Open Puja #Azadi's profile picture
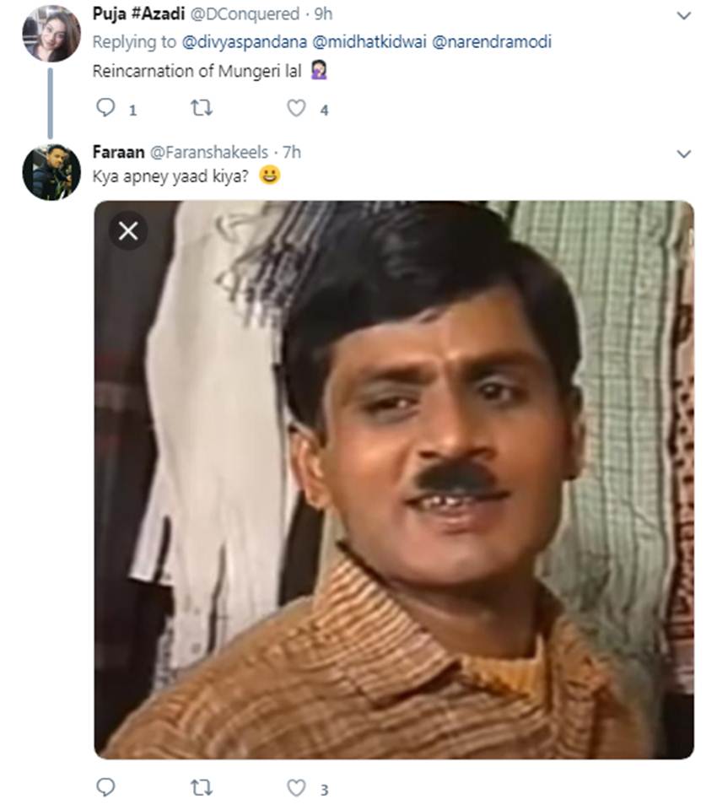 [x=51, y=34]
